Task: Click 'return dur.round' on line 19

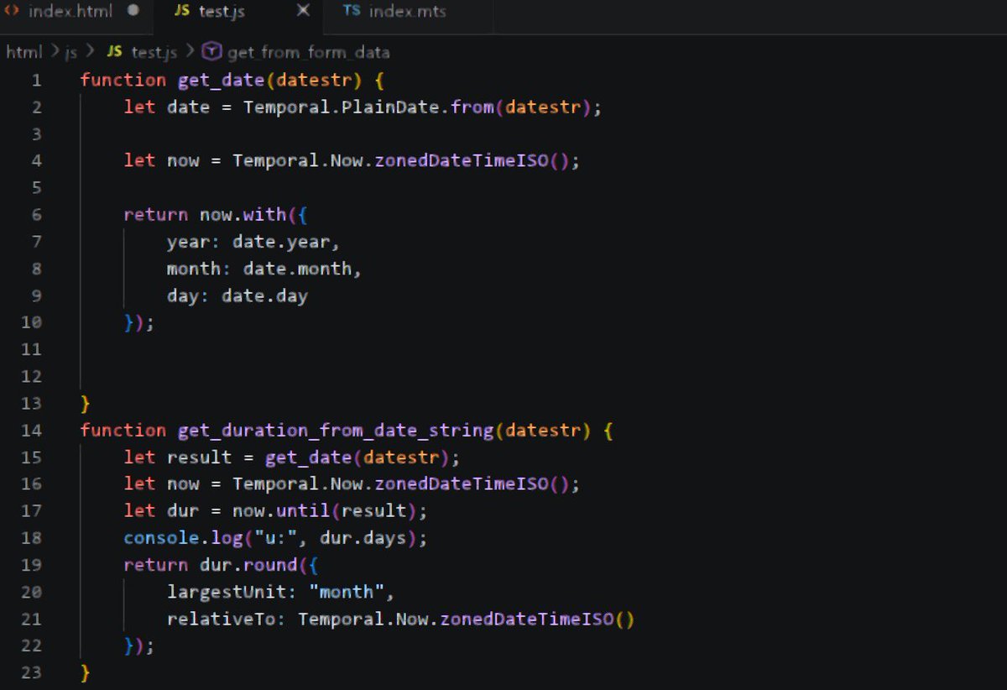Action: 210,565
